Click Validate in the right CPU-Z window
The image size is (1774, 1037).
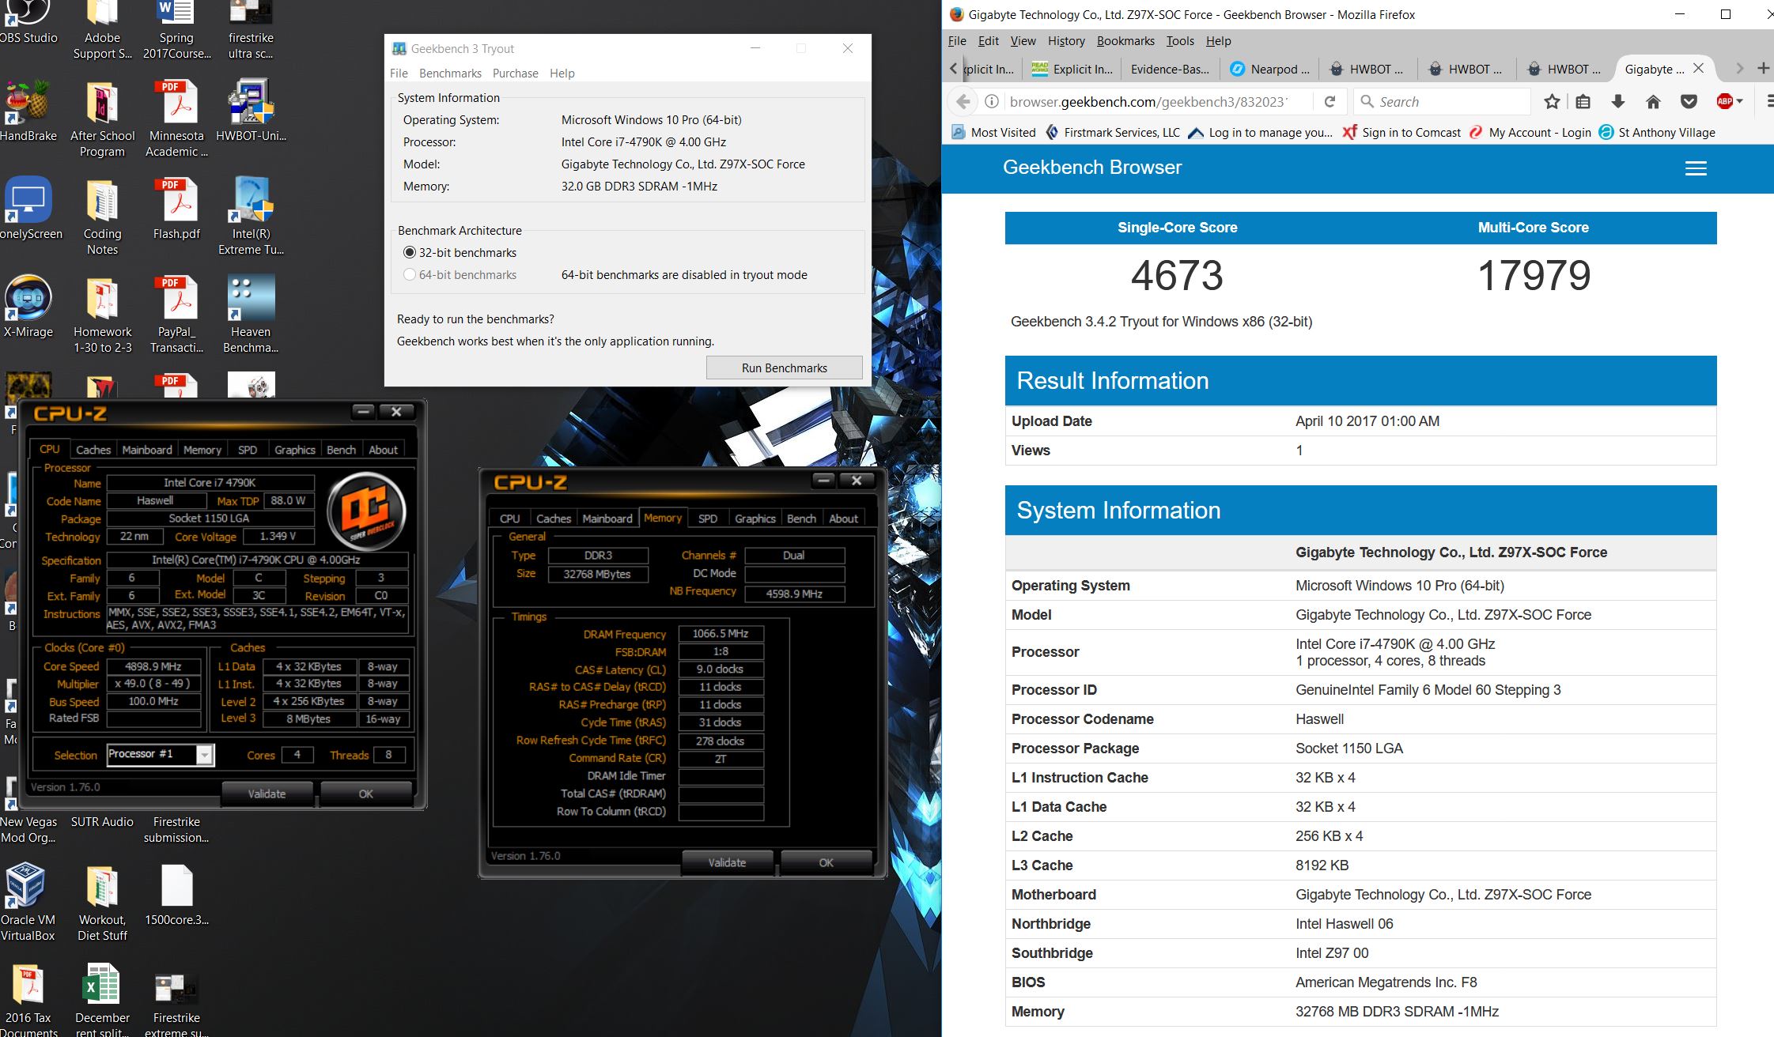pos(727,862)
